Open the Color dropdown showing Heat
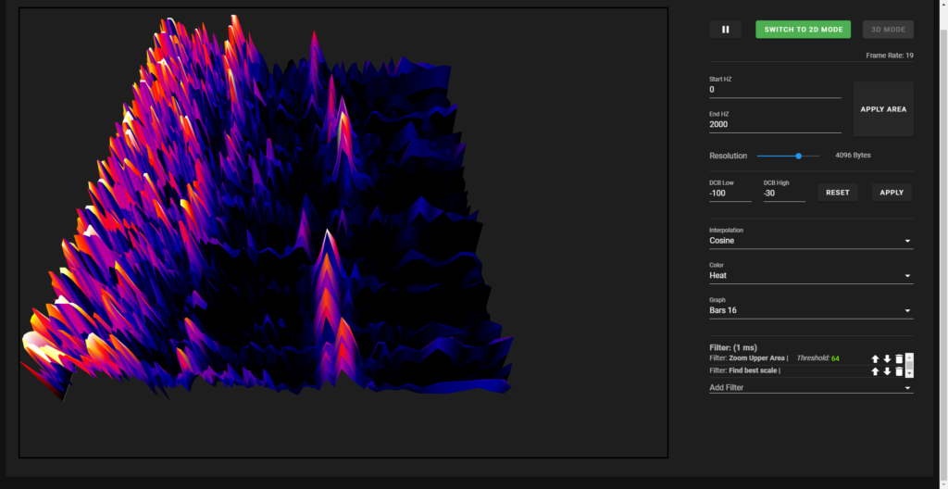The width and height of the screenshot is (948, 489). [x=811, y=276]
